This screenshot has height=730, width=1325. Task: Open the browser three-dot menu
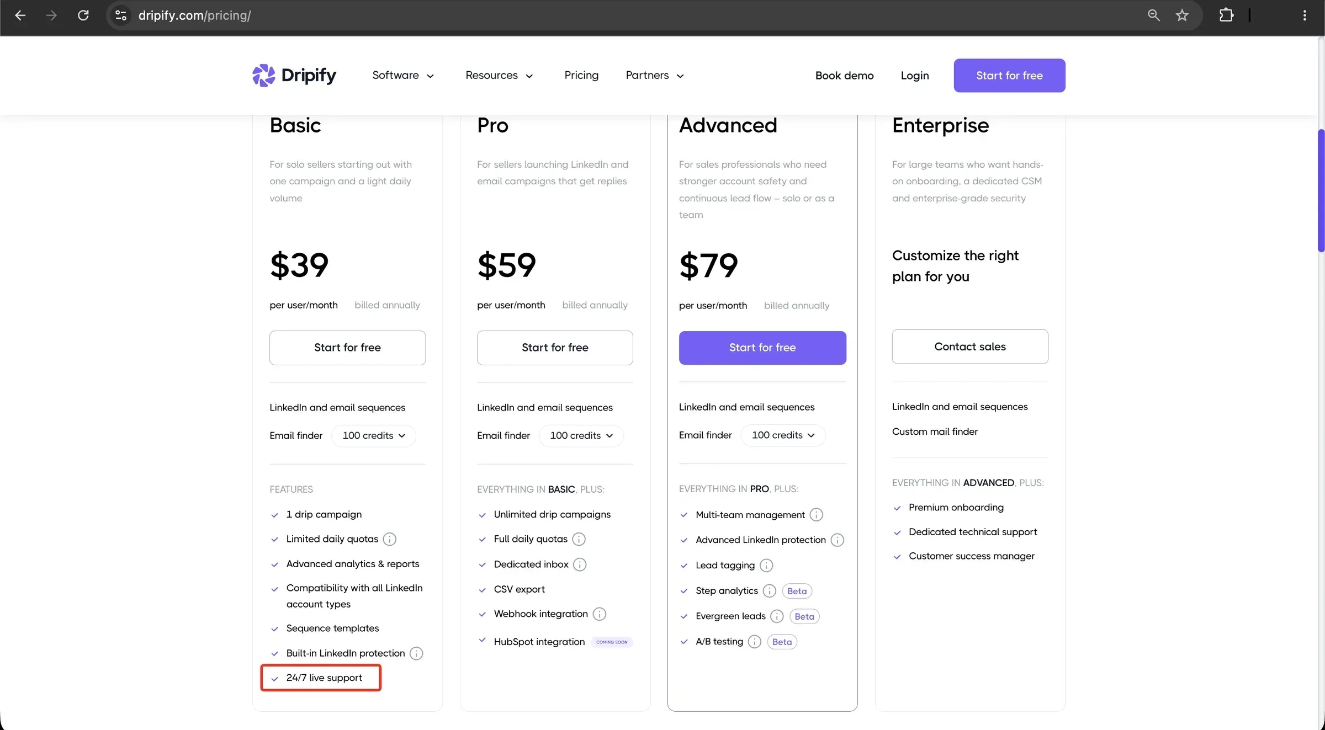coord(1305,15)
